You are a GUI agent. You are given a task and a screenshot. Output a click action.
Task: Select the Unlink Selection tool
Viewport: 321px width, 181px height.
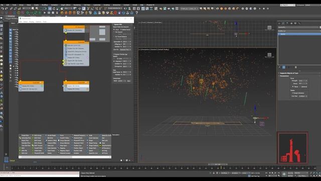click(x=15, y=9)
